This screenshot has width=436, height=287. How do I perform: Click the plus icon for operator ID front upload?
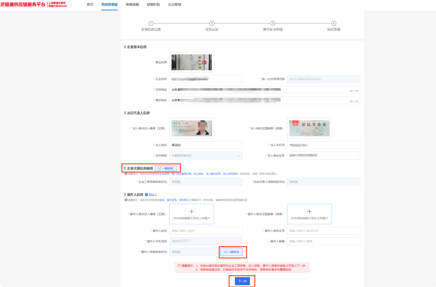pyautogui.click(x=192, y=211)
